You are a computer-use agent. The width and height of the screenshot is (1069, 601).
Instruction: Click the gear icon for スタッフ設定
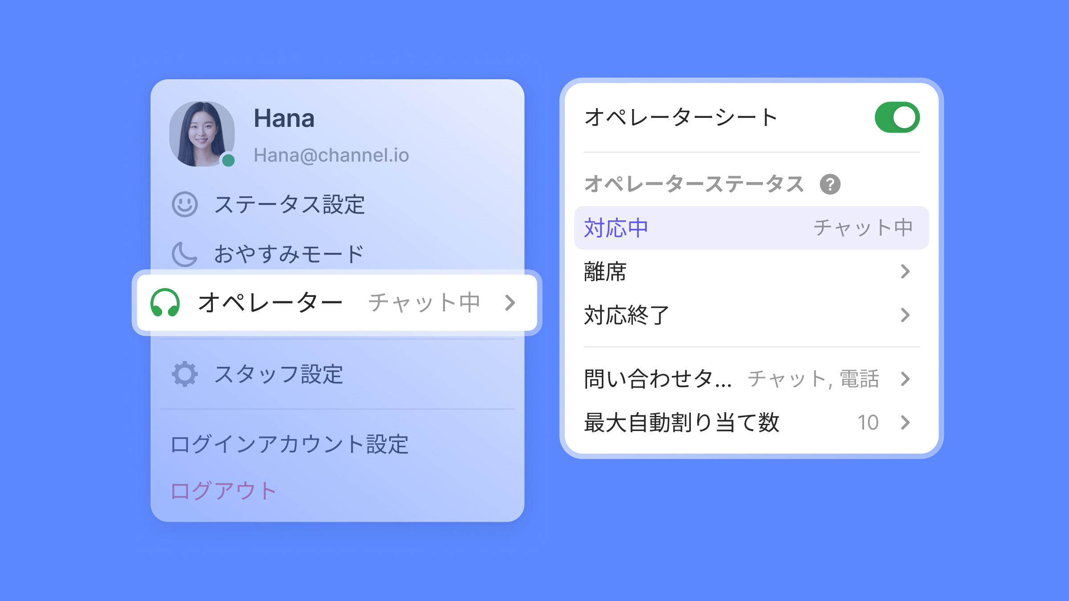(184, 374)
